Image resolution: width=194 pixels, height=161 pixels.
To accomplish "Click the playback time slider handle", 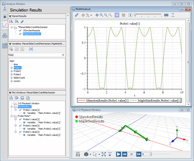I will click(151, 154).
